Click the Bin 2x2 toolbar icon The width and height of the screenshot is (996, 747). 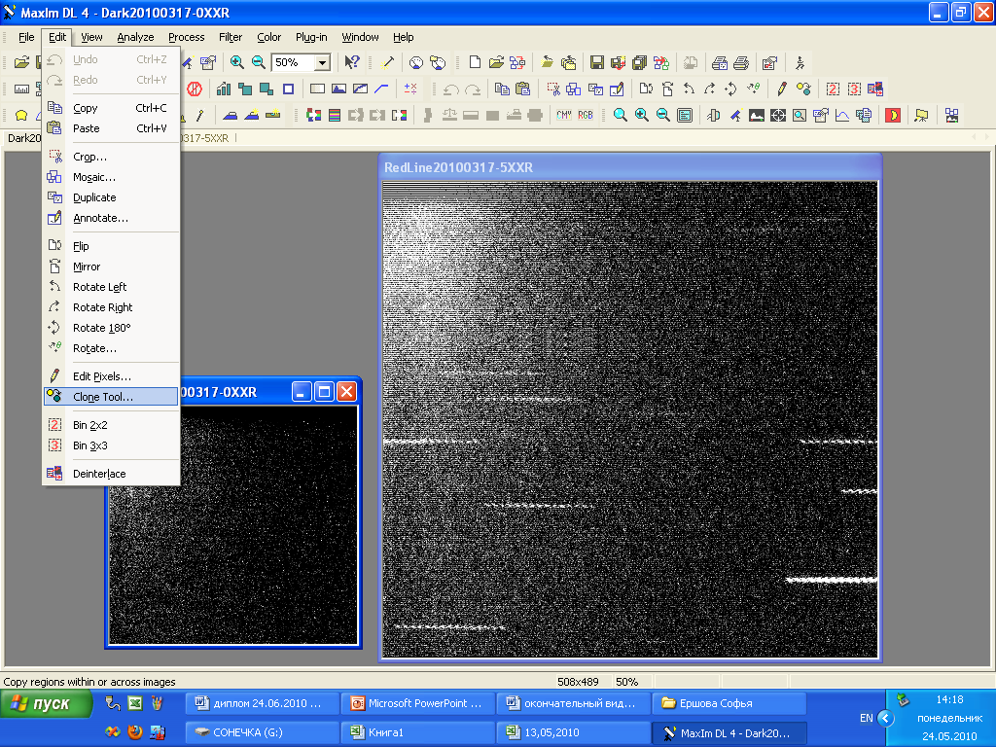(x=834, y=89)
